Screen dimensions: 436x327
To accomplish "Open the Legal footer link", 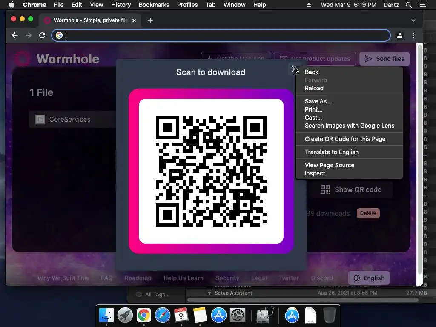I will click(x=259, y=278).
